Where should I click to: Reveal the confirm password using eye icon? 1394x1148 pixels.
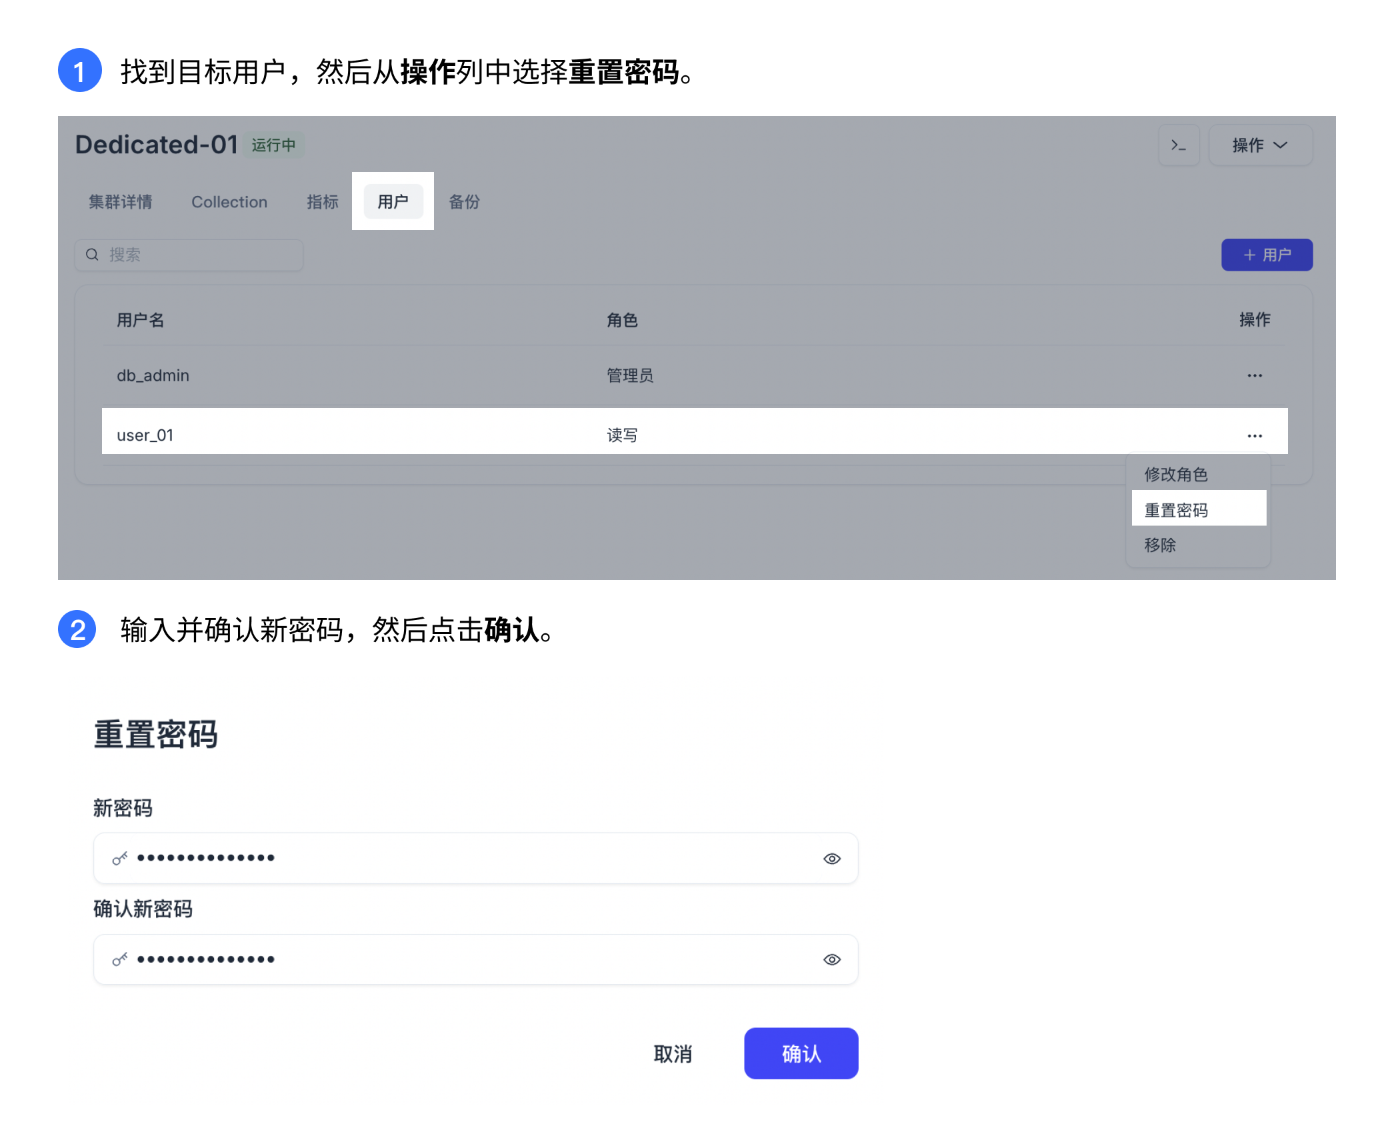[831, 959]
